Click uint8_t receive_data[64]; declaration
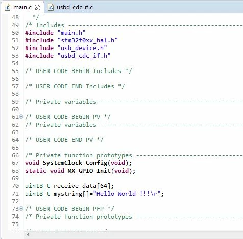The image size is (243, 239). pyautogui.click(x=69, y=186)
